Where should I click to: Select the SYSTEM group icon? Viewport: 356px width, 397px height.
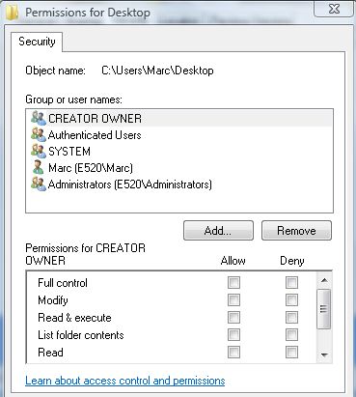(39, 151)
